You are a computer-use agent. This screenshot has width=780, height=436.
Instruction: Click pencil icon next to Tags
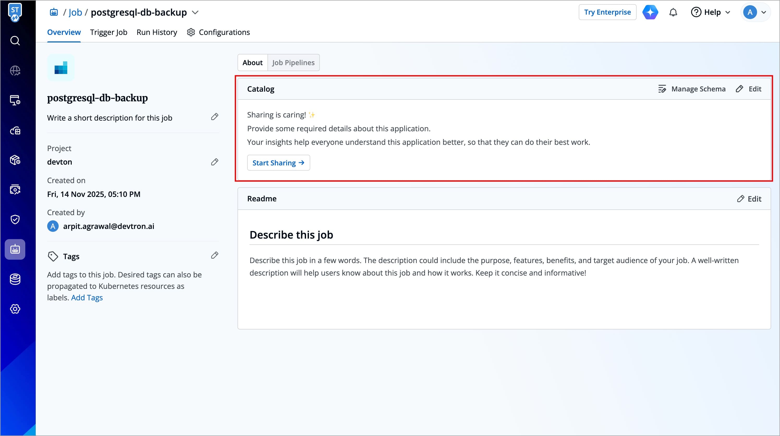pos(214,255)
